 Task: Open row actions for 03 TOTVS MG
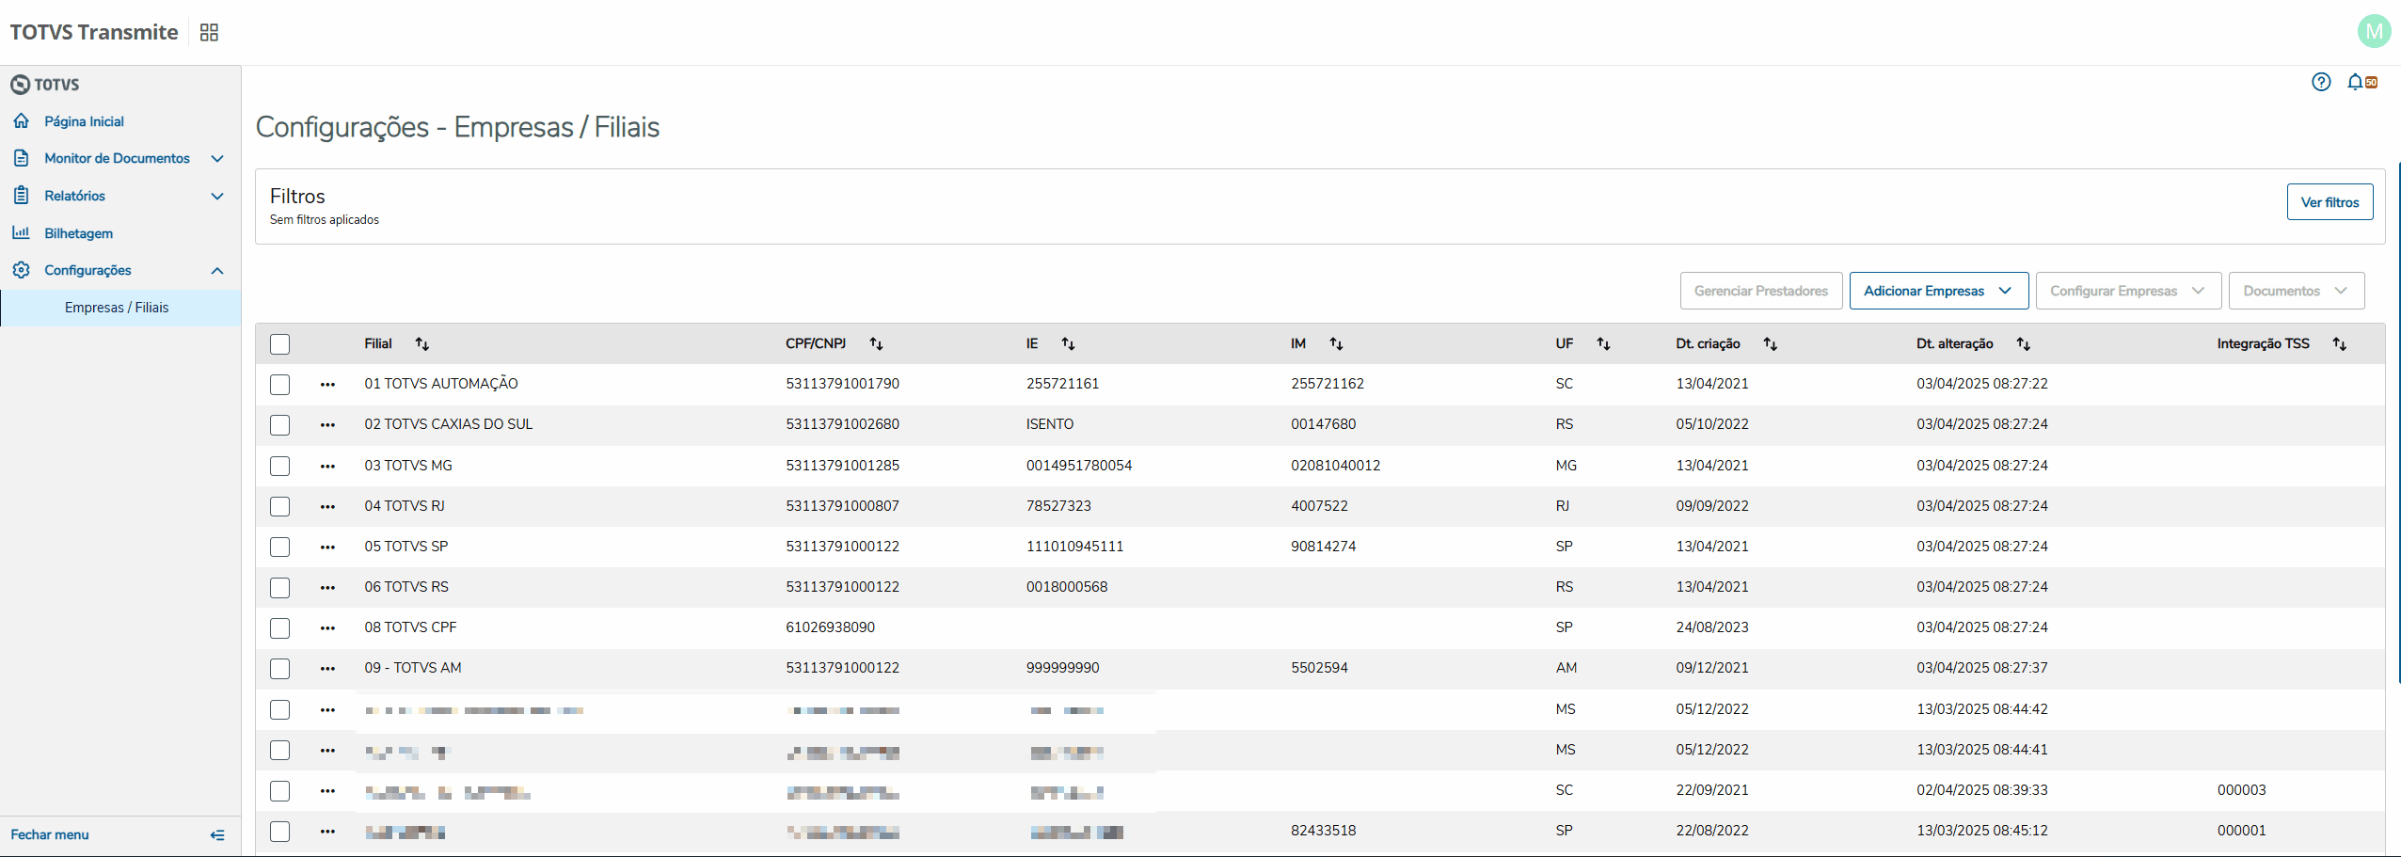pyautogui.click(x=327, y=466)
